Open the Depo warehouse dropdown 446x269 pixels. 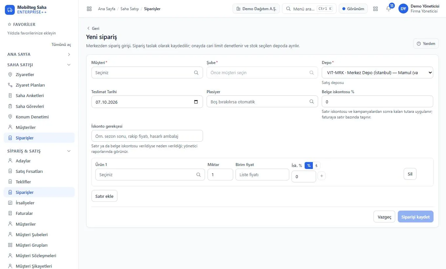[377, 72]
